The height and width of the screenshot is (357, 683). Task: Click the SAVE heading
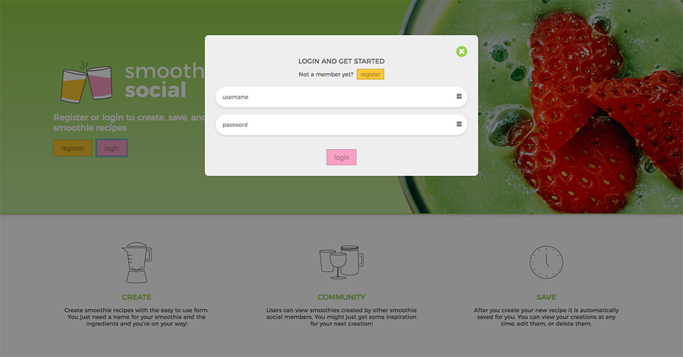pyautogui.click(x=546, y=297)
